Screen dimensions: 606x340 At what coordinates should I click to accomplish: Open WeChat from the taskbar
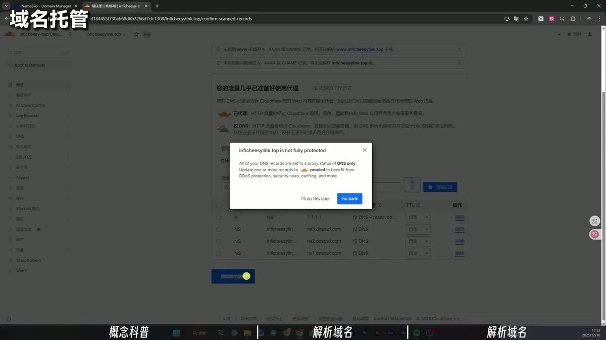coord(417,332)
